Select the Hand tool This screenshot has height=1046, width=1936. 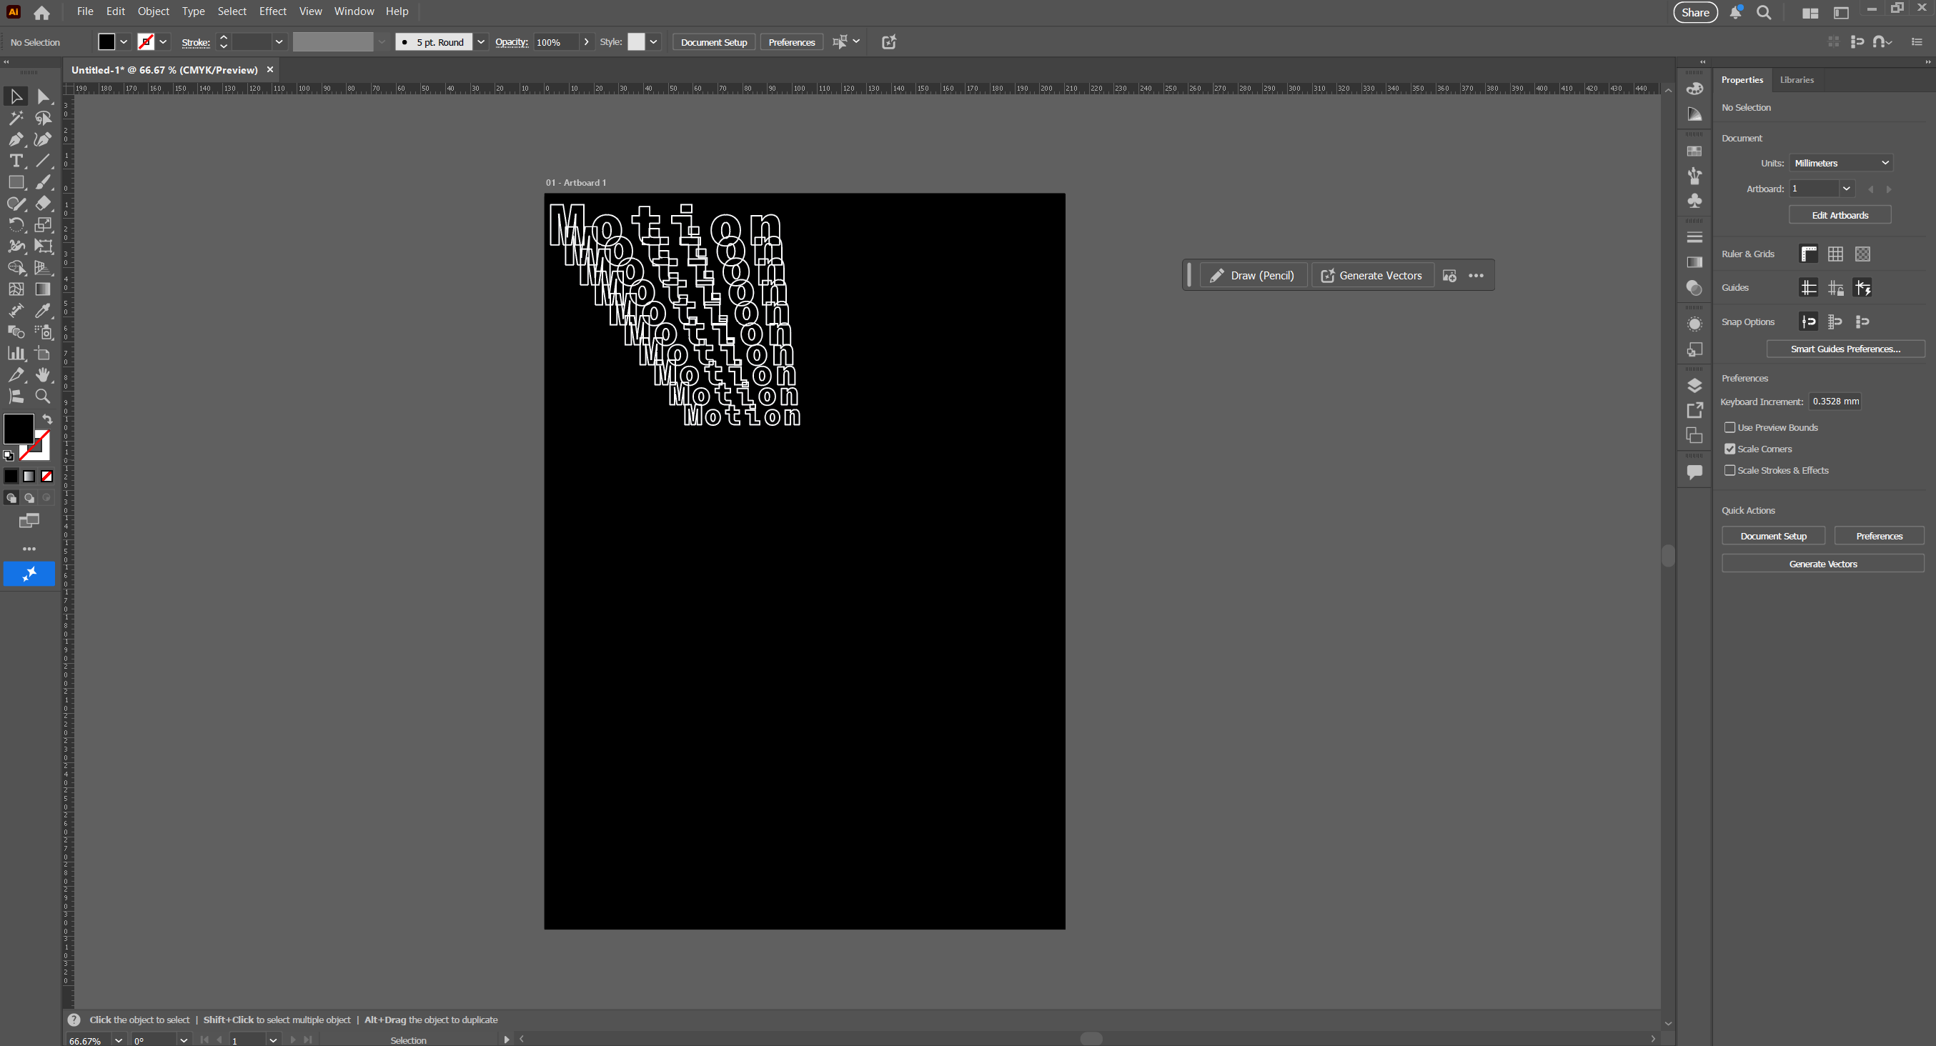(43, 374)
